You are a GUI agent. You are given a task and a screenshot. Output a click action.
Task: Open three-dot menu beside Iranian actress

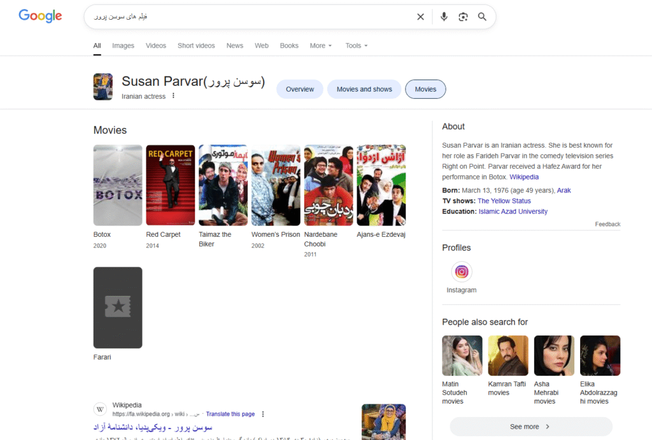(173, 96)
